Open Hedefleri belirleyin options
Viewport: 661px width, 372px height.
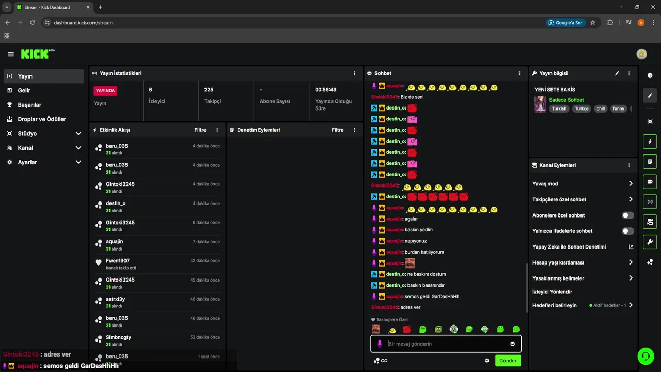pos(583,305)
